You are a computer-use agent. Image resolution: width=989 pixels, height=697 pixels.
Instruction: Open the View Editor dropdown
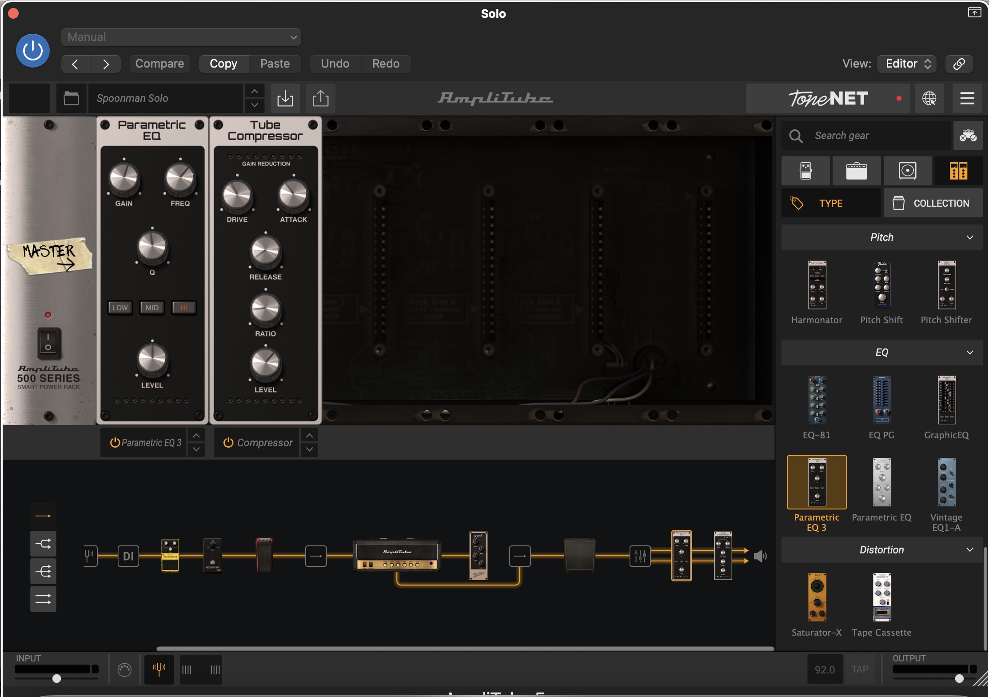(907, 64)
